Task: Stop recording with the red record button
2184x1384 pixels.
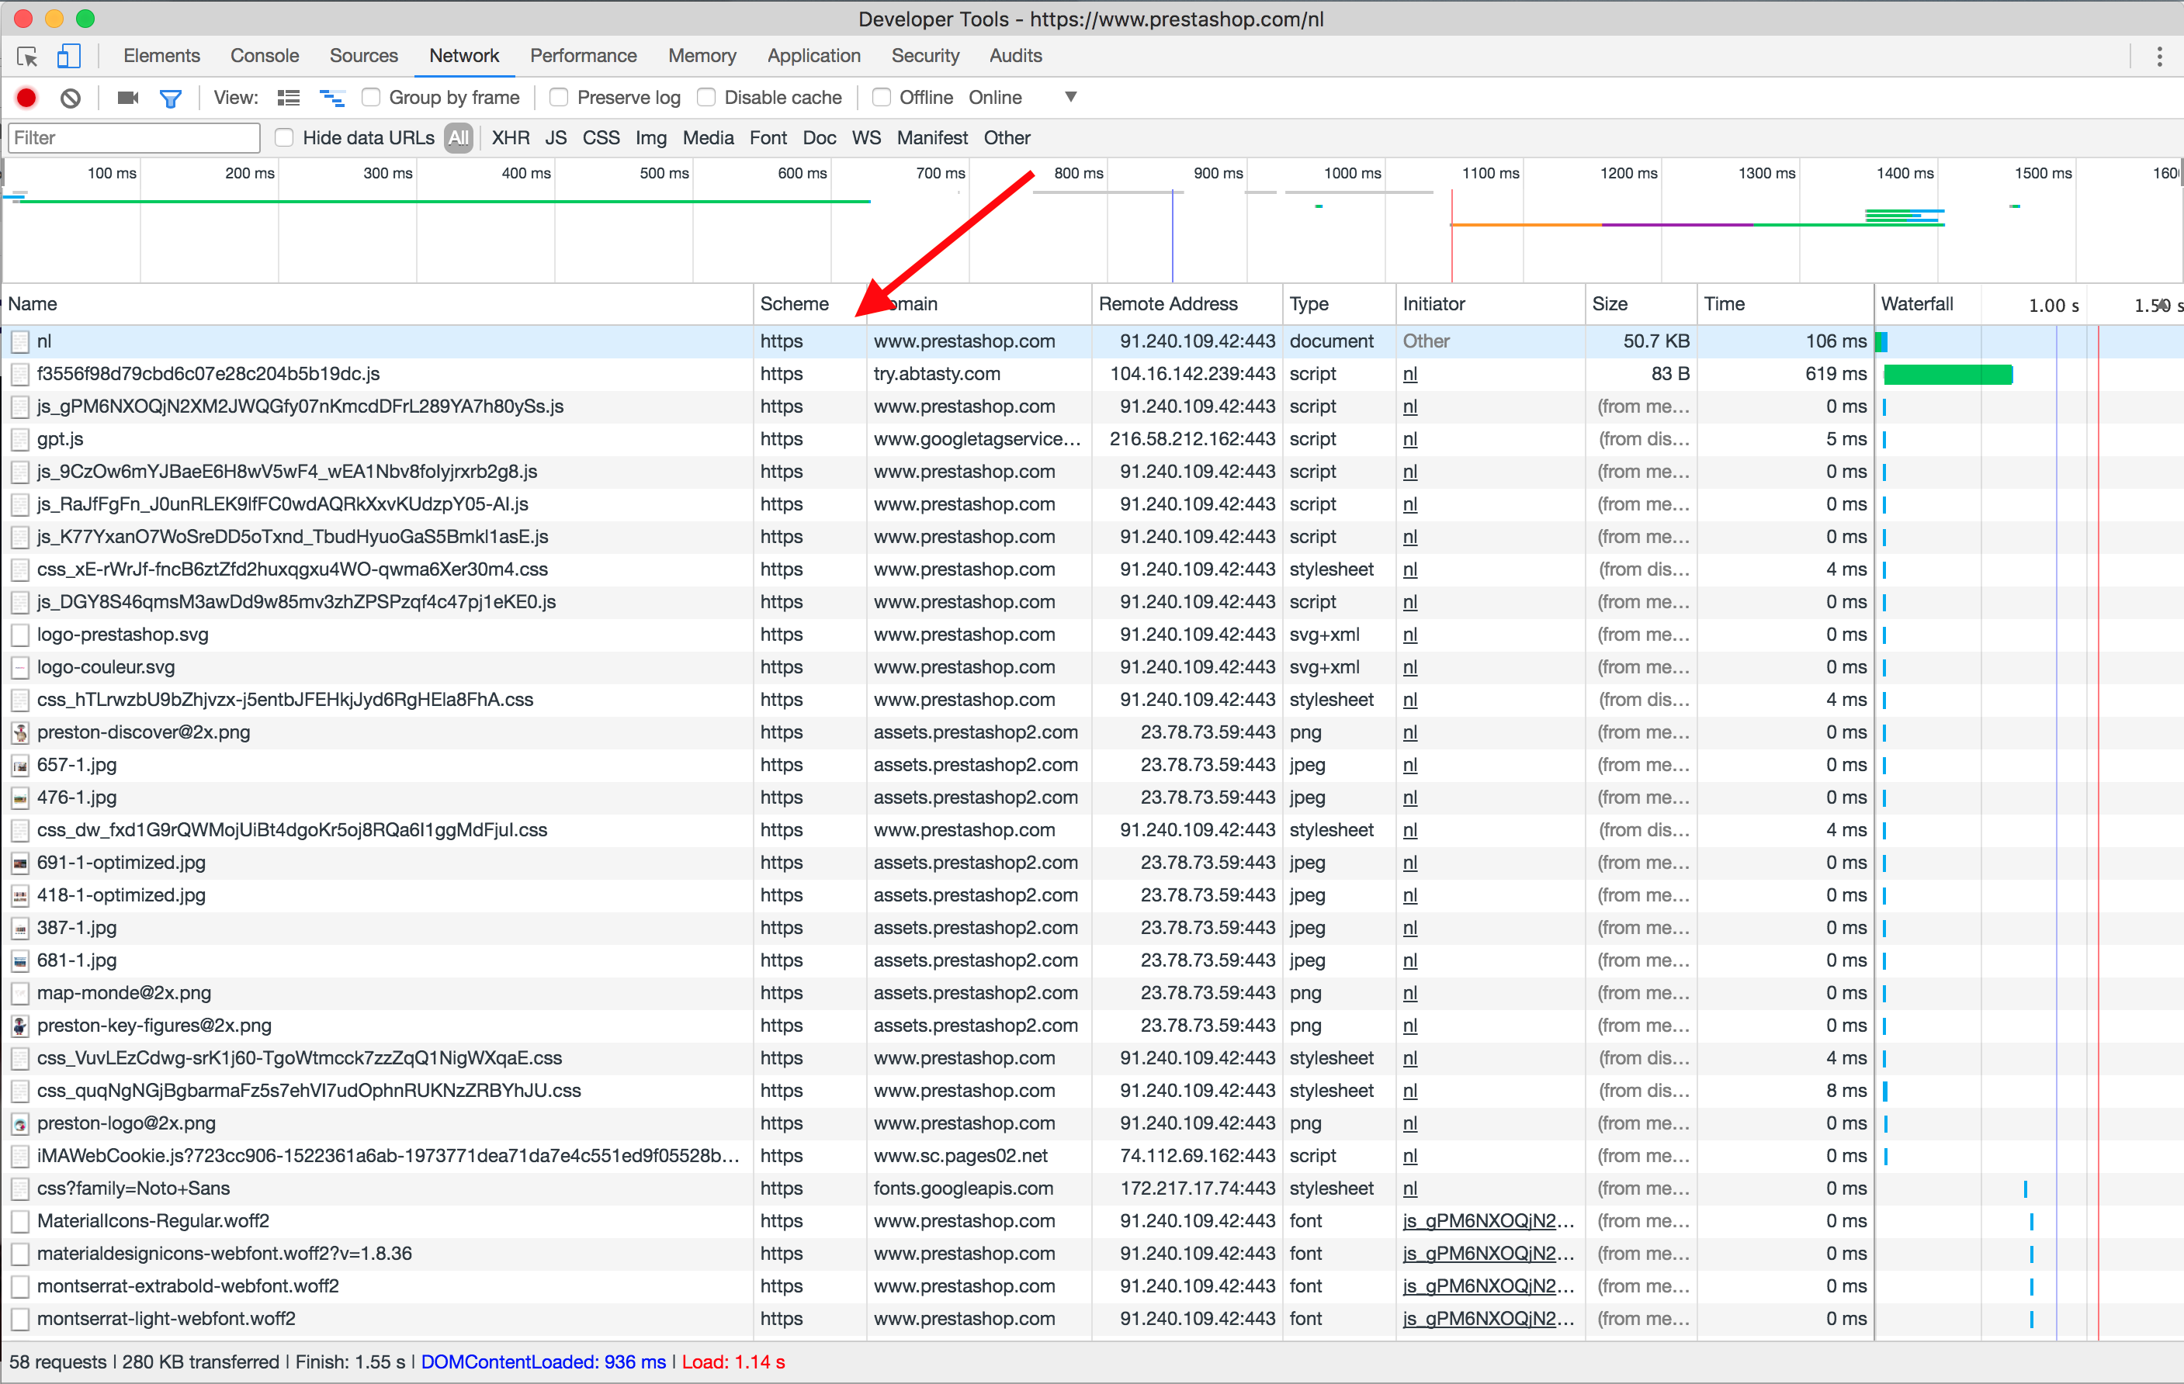Action: coord(26,98)
